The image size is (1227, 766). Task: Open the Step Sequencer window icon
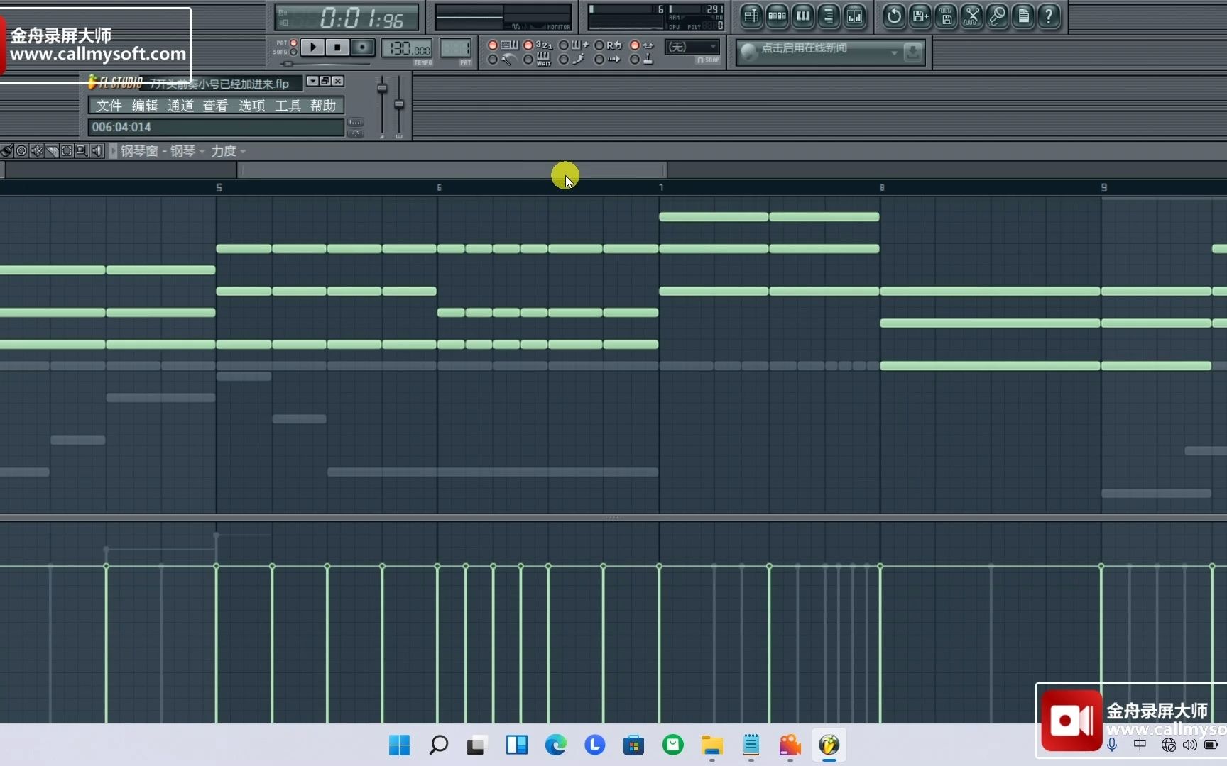tap(777, 16)
